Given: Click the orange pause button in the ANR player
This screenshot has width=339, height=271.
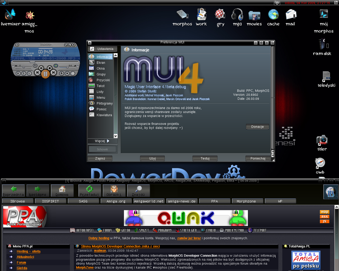Looking at the screenshot, I should 46,74.
